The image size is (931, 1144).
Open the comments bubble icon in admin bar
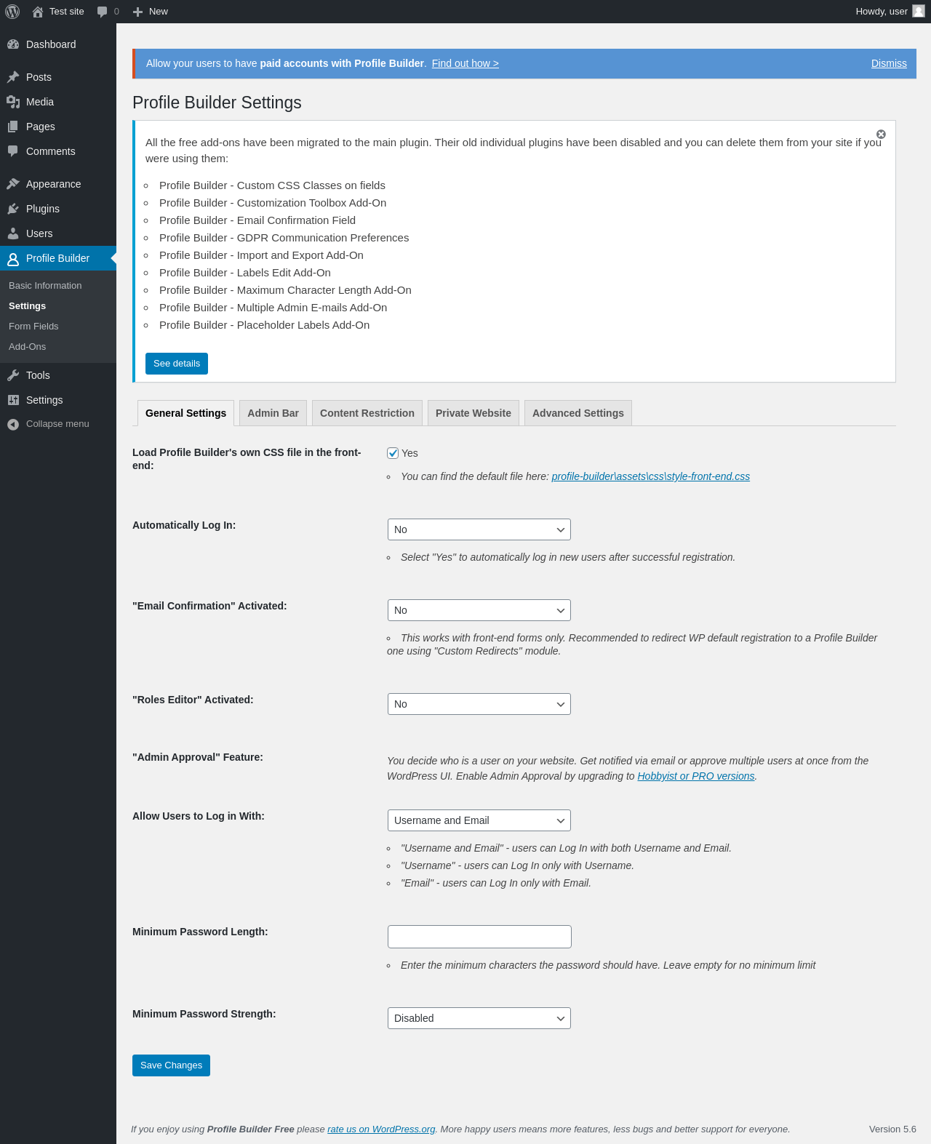(103, 12)
